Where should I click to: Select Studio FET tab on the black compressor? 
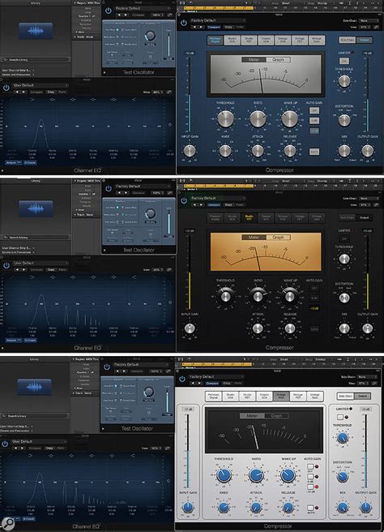pyautogui.click(x=249, y=218)
